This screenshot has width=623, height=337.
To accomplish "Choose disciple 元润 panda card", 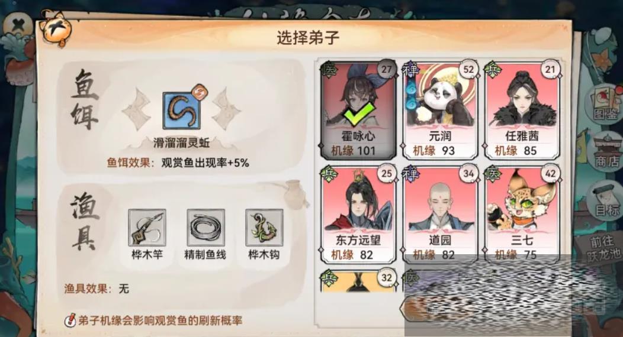I will coord(440,110).
